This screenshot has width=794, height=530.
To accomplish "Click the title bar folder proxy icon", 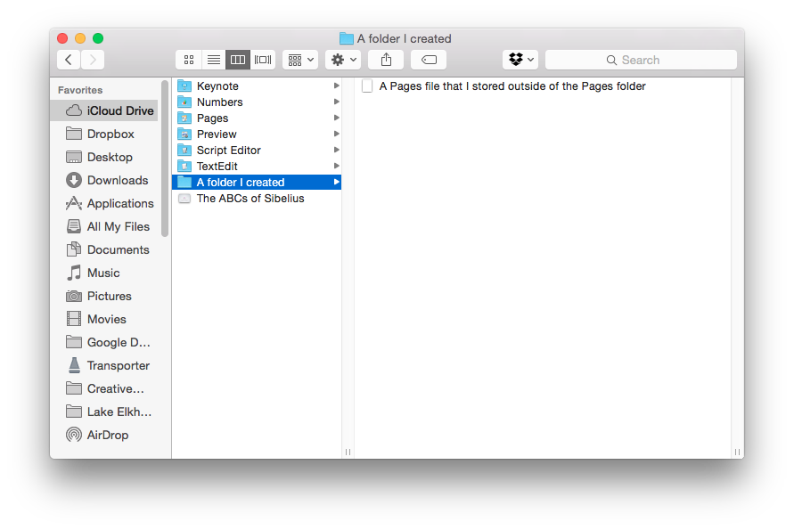I will (x=347, y=38).
